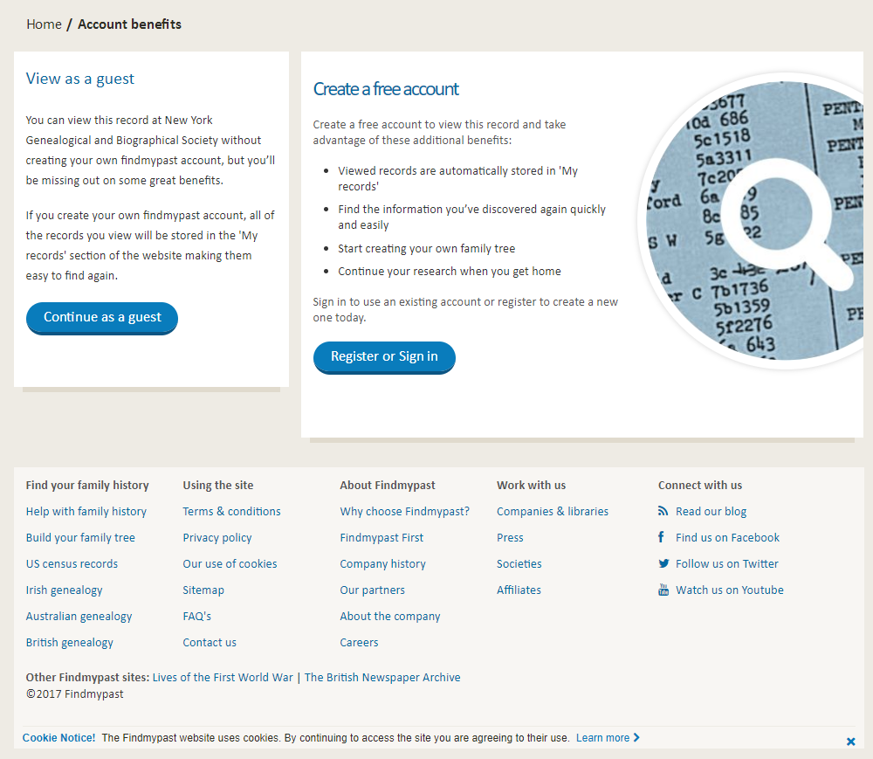
Task: Open the Terms & conditions link
Action: pyautogui.click(x=231, y=512)
